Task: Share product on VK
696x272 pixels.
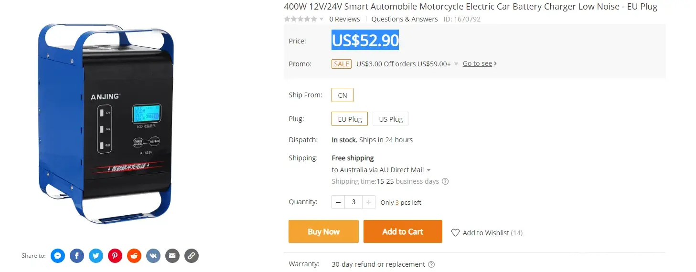Action: 153,256
